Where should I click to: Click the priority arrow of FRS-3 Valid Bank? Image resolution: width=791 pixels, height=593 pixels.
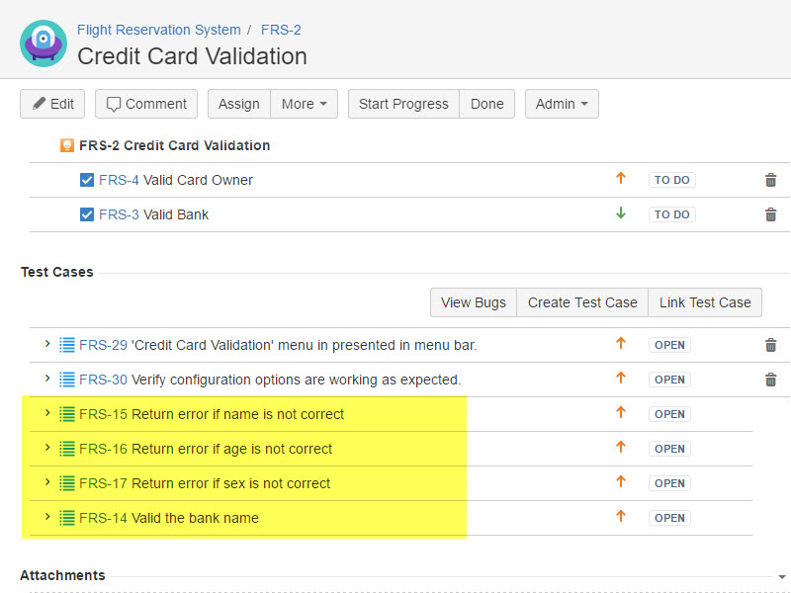[x=621, y=213]
